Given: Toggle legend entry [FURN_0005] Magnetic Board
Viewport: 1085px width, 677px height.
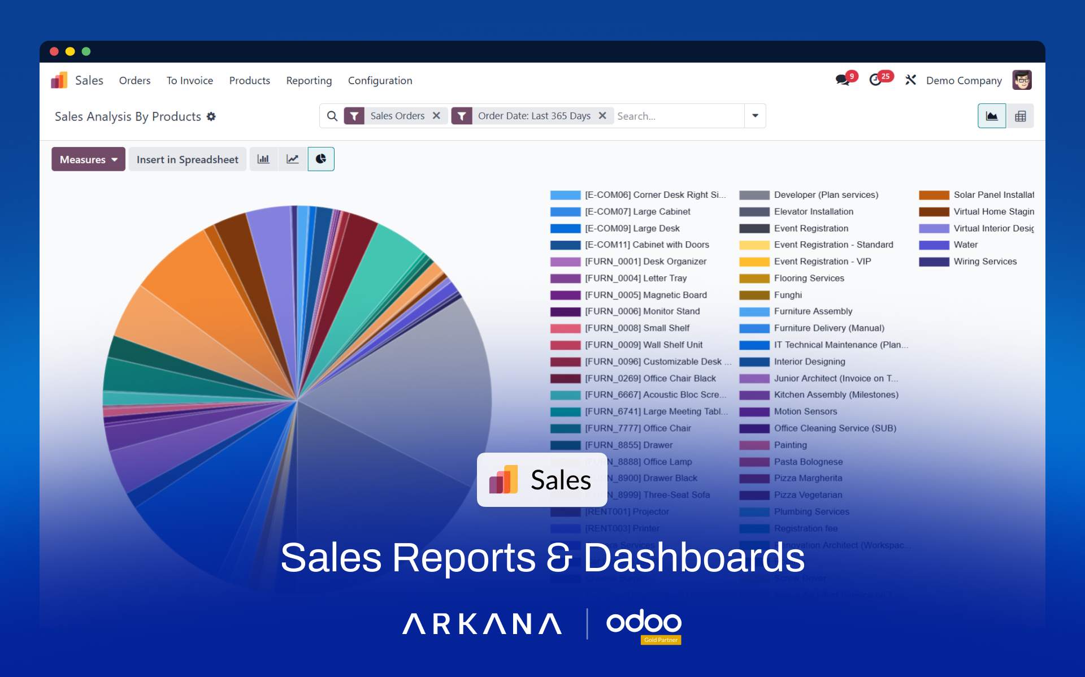Looking at the screenshot, I should click(629, 295).
